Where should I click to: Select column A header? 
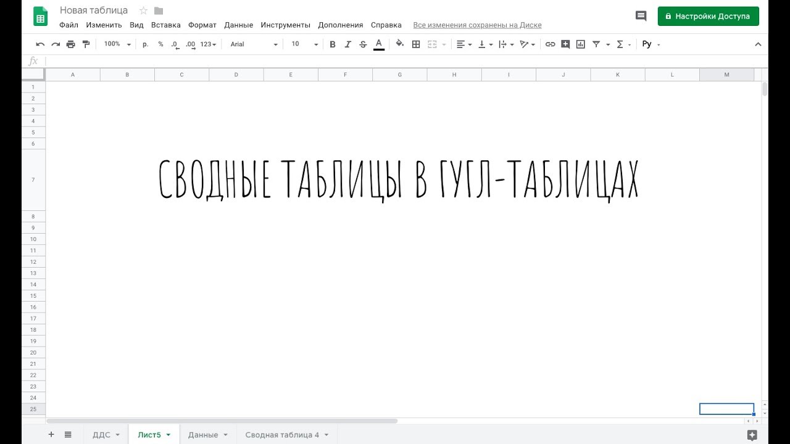73,75
